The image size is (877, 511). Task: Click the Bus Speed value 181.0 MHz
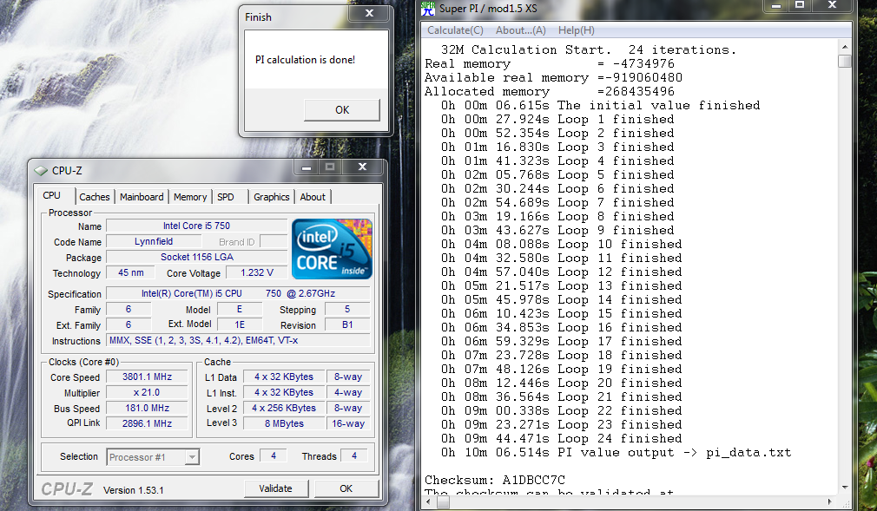(147, 408)
